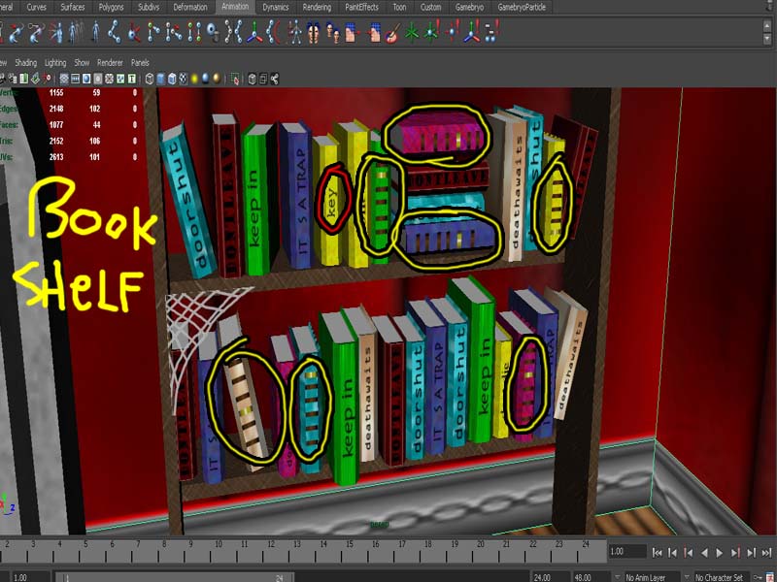Click the paintbrush icon on the Animation shelf
The height and width of the screenshot is (582, 777).
(391, 33)
